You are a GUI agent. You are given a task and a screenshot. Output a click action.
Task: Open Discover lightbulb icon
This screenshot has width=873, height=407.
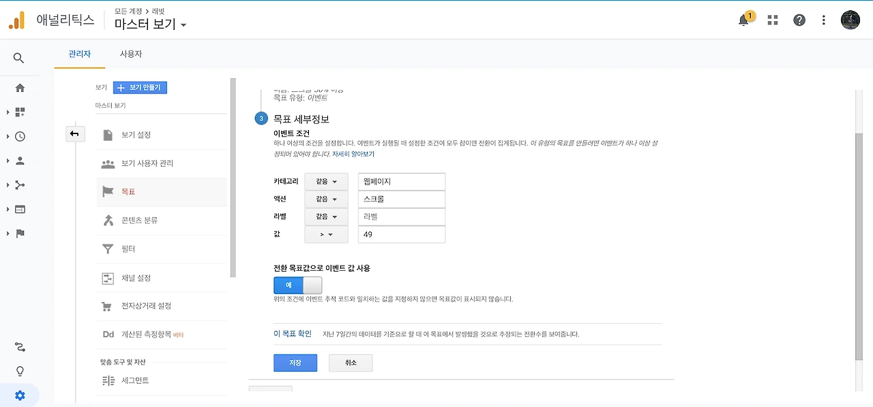coord(20,371)
